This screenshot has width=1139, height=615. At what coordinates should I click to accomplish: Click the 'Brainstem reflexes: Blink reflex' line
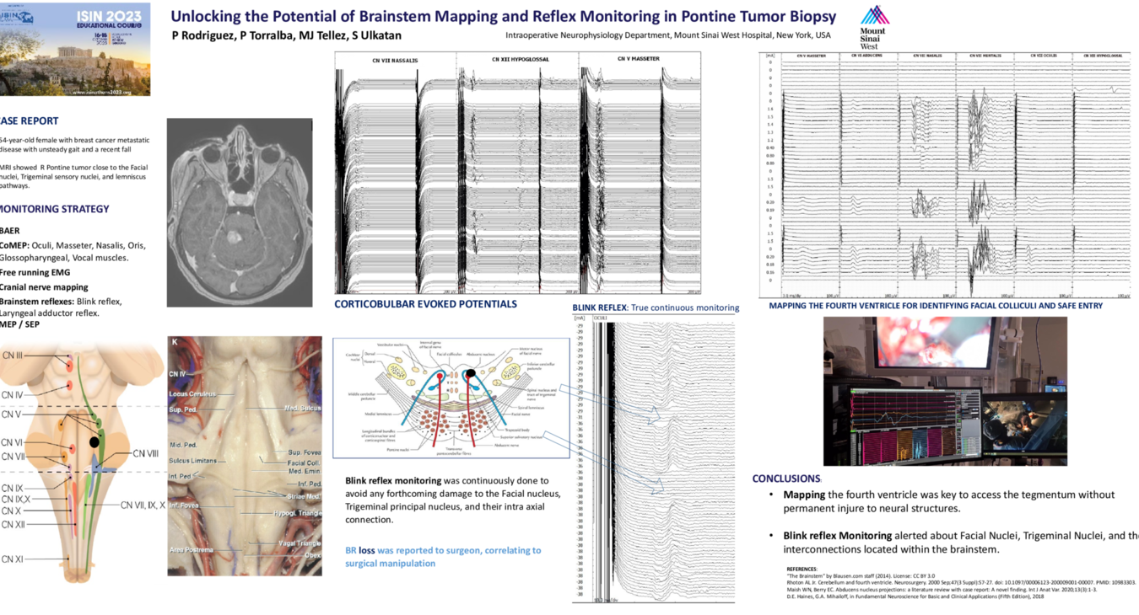click(x=61, y=302)
